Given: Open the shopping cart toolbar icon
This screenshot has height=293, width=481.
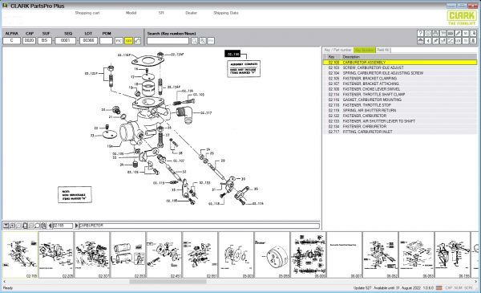Looking at the screenshot, I should point(443,33).
